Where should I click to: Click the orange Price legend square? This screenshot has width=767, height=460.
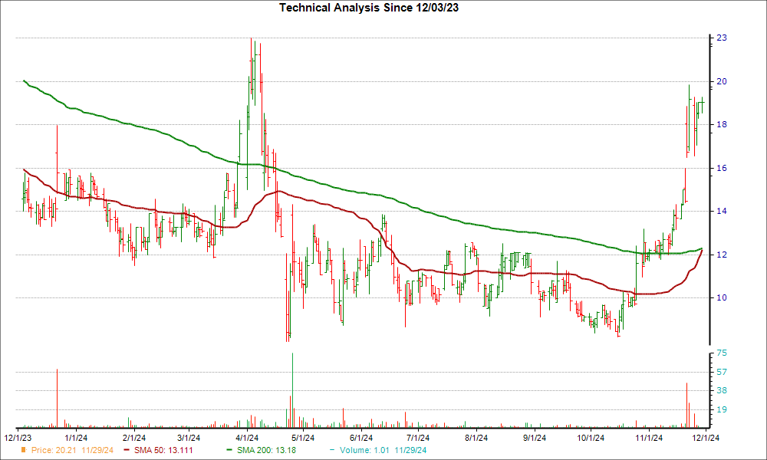(x=23, y=450)
